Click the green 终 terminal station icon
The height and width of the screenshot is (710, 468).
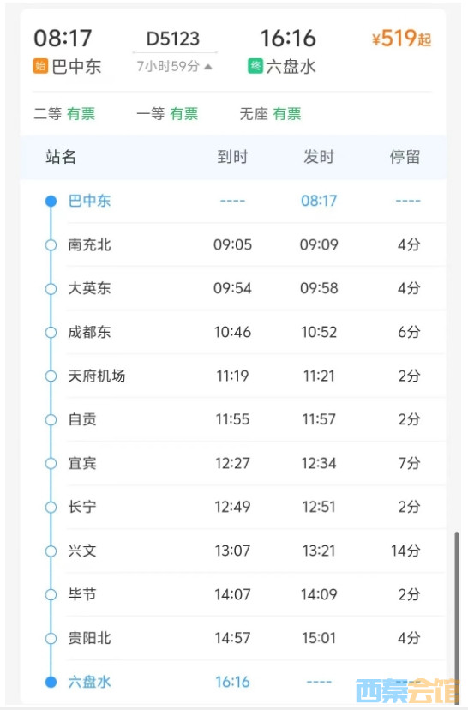(x=255, y=66)
